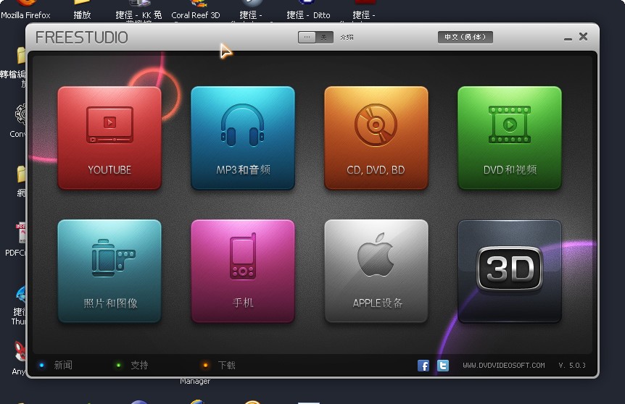The image size is (625, 404).
Task: Close the FreeStudio window
Action: tap(583, 37)
